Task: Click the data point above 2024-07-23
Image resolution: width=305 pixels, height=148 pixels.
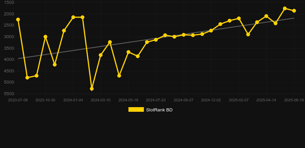Action: pyautogui.click(x=156, y=40)
